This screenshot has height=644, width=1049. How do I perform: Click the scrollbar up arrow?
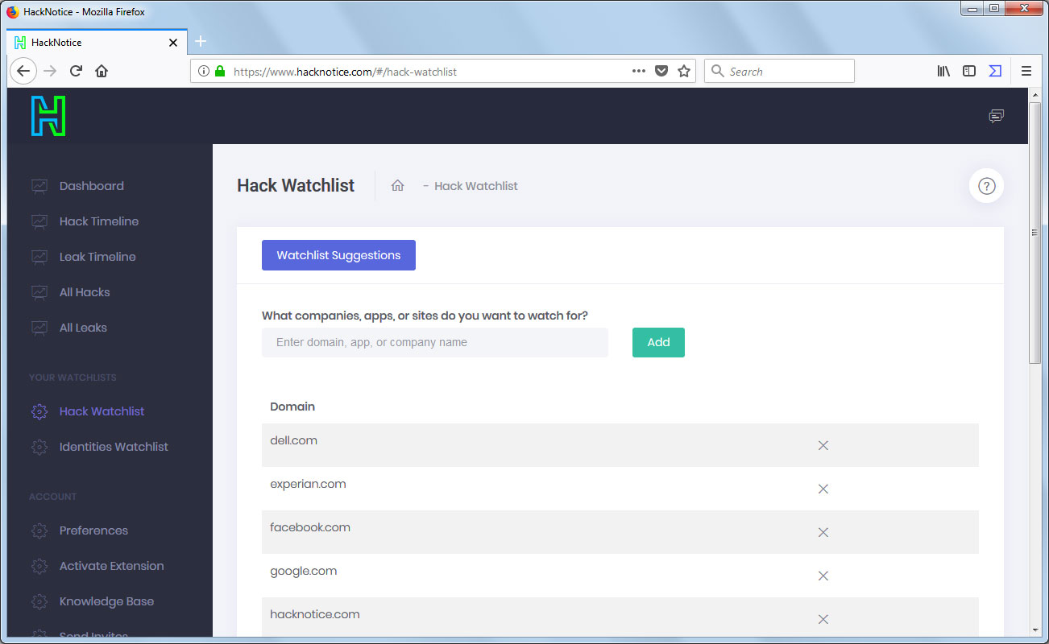(1035, 95)
